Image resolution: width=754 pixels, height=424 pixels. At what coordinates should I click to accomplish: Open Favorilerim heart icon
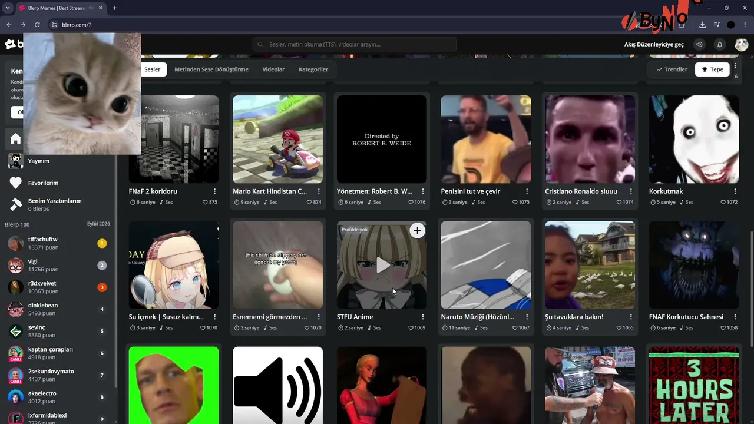point(16,183)
